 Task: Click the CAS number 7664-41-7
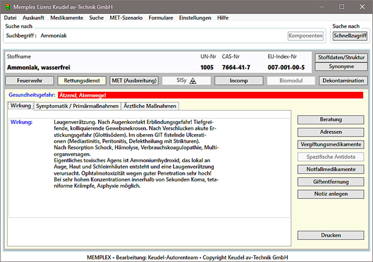(236, 67)
